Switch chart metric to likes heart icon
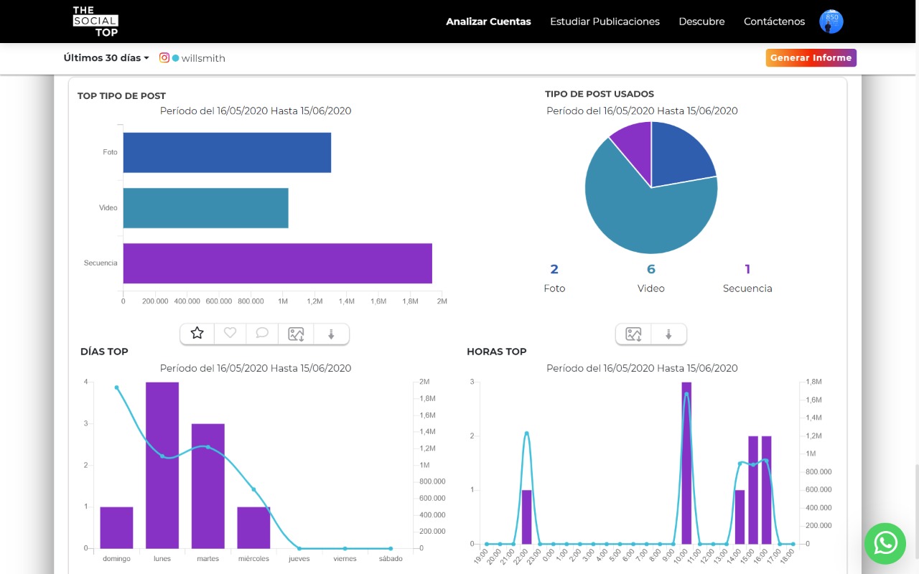This screenshot has width=919, height=574. pyautogui.click(x=230, y=334)
